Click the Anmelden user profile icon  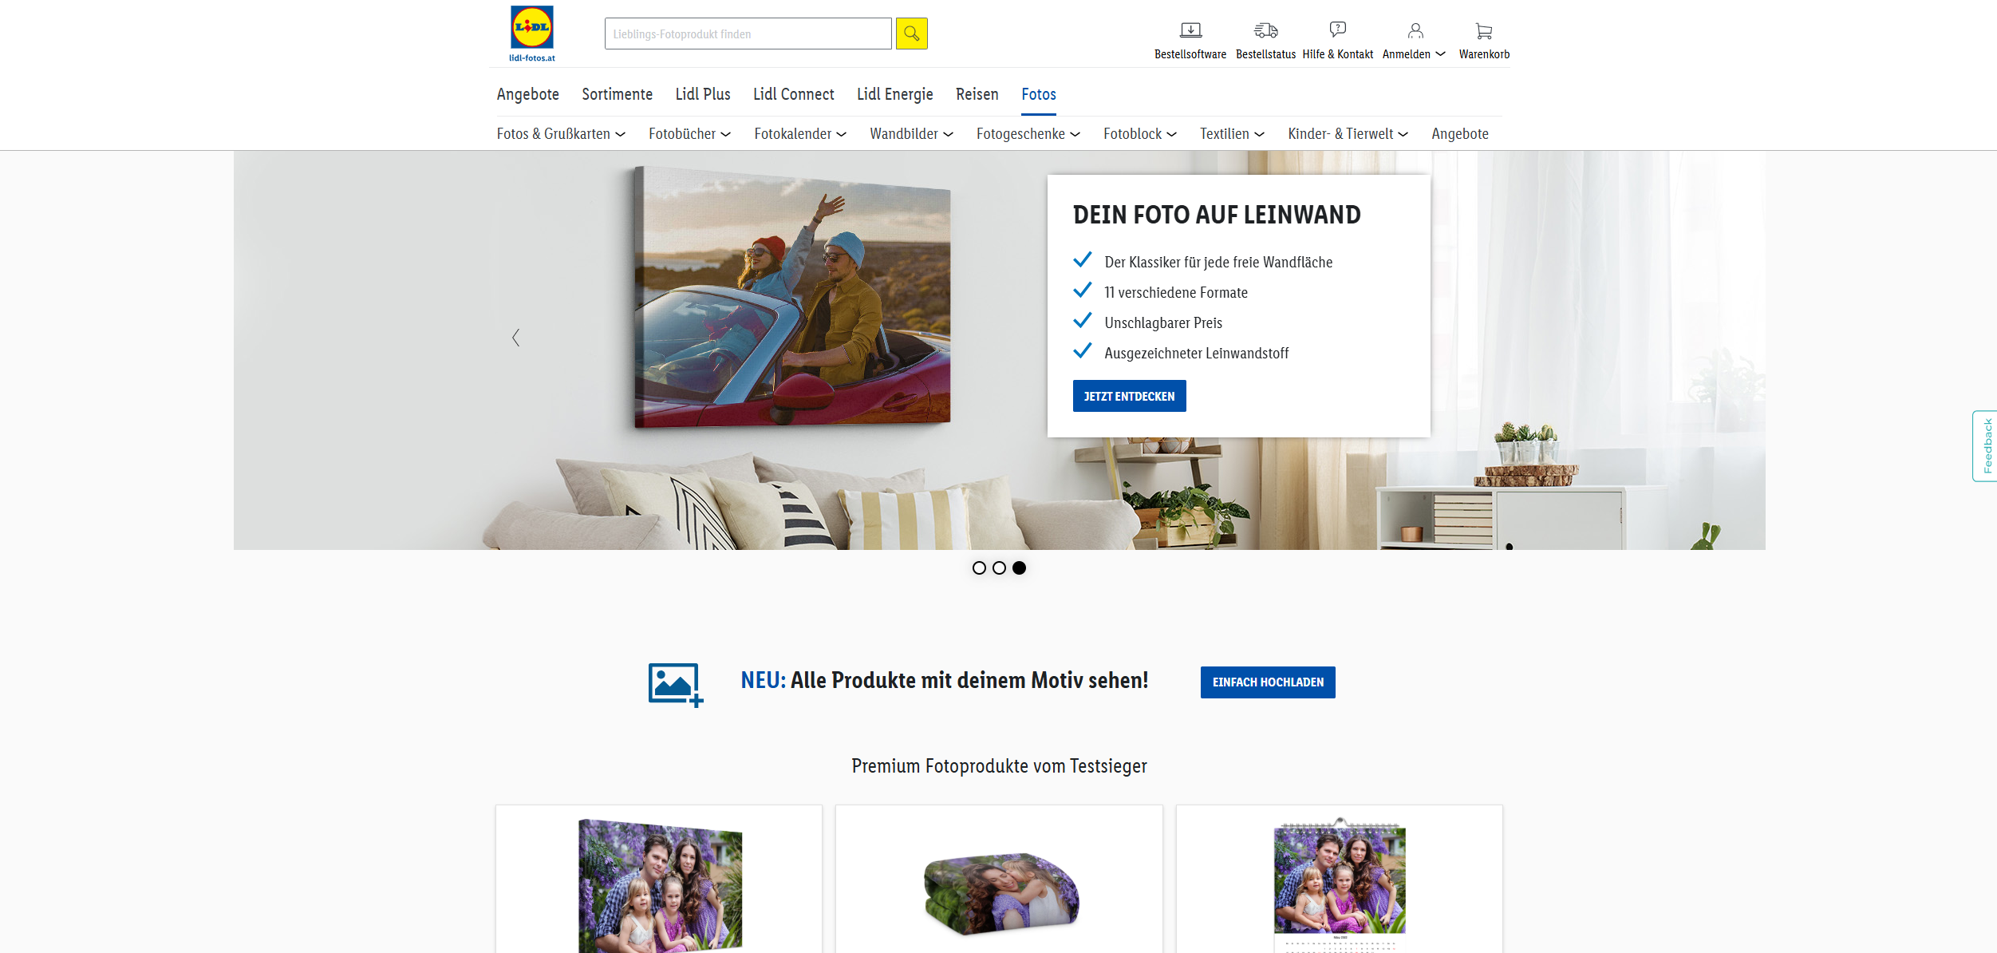point(1415,29)
